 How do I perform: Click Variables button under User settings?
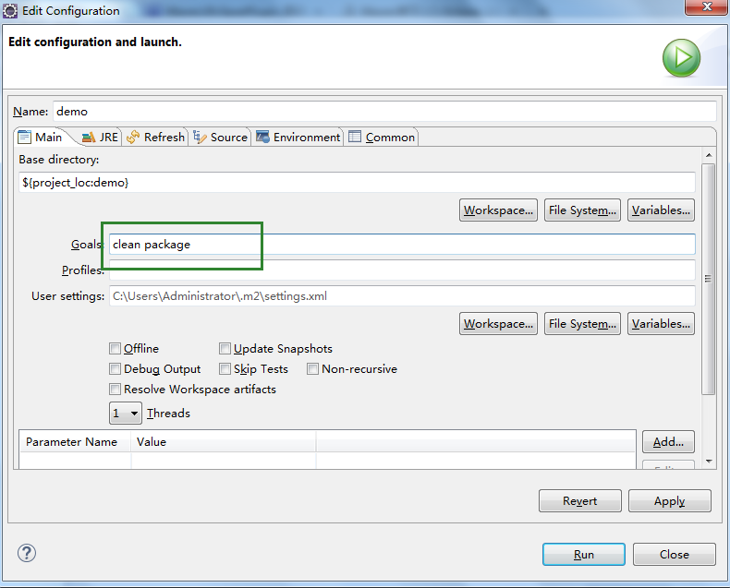pos(661,324)
